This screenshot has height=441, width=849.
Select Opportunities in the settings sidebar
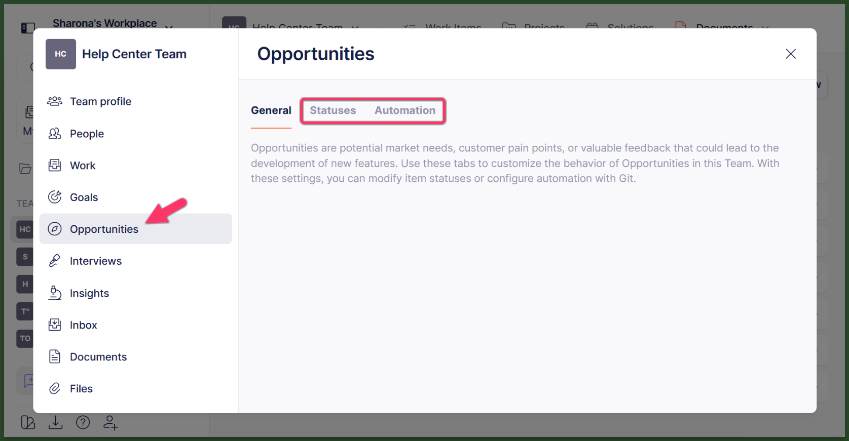(x=104, y=229)
